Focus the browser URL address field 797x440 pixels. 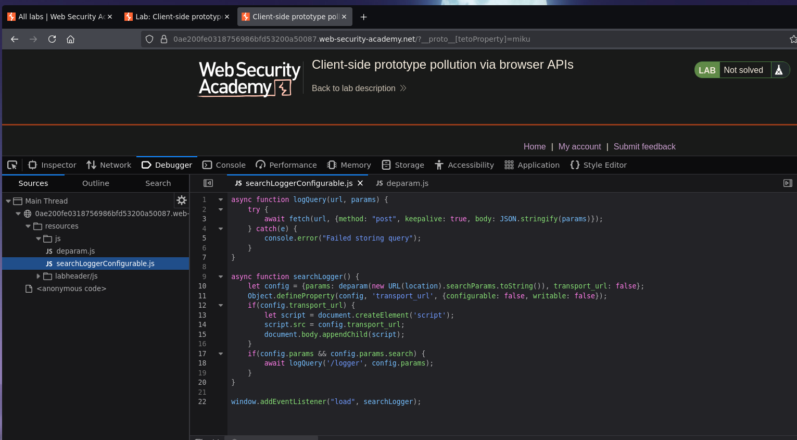(463, 39)
